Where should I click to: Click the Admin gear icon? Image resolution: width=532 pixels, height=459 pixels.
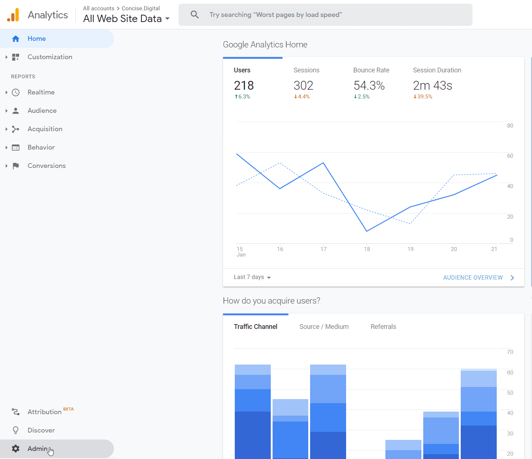[x=15, y=449]
